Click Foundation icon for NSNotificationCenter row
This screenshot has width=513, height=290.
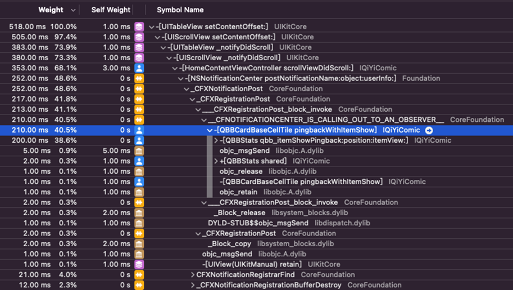coord(139,78)
